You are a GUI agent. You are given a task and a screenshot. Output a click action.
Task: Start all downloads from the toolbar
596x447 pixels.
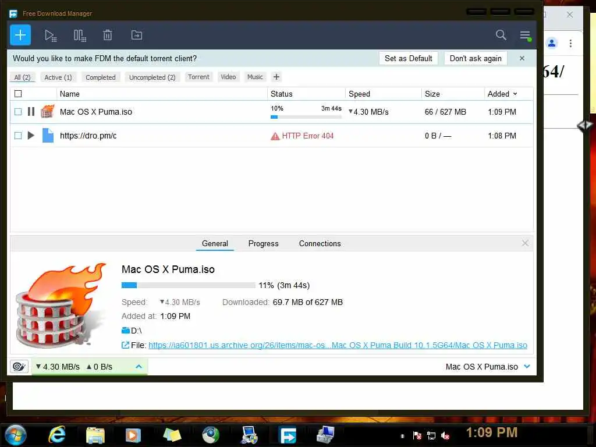(x=51, y=36)
